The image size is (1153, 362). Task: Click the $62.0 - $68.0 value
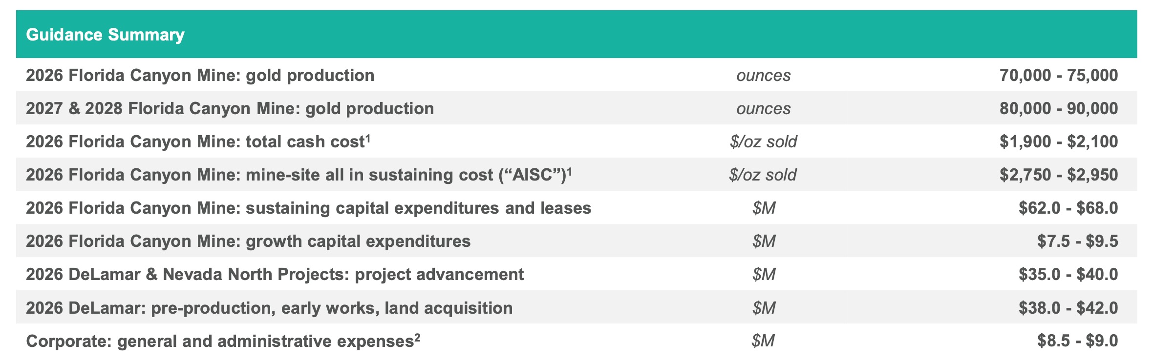1068,208
